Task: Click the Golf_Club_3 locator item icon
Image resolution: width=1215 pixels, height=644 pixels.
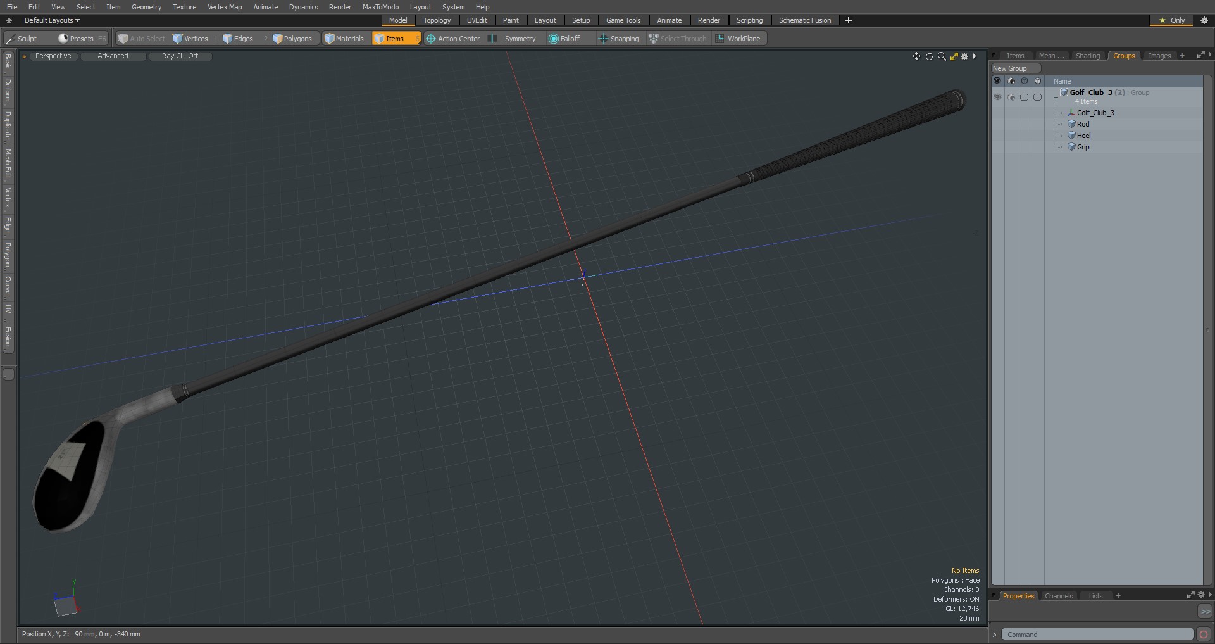Action: click(1071, 113)
